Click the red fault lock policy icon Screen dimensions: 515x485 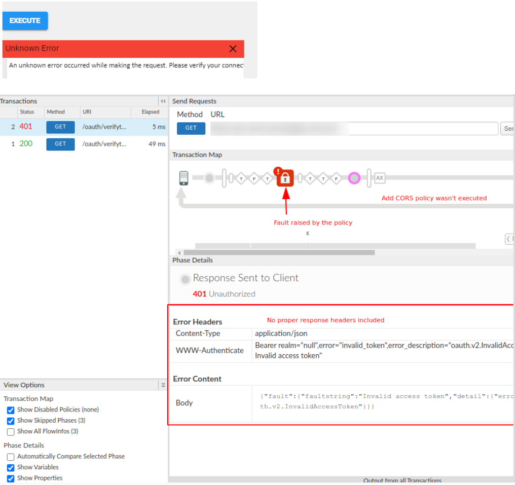pos(285,178)
